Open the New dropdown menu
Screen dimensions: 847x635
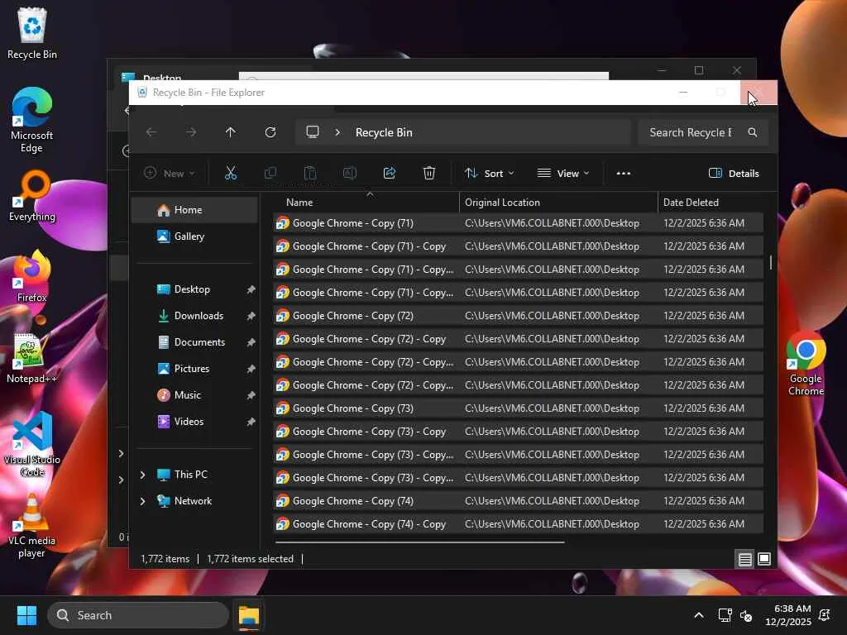pyautogui.click(x=170, y=174)
